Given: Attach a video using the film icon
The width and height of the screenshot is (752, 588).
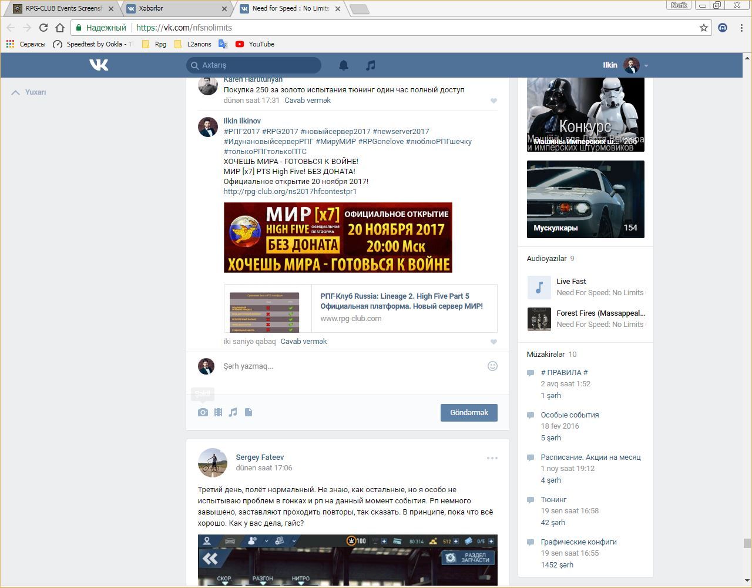Looking at the screenshot, I should click(218, 412).
